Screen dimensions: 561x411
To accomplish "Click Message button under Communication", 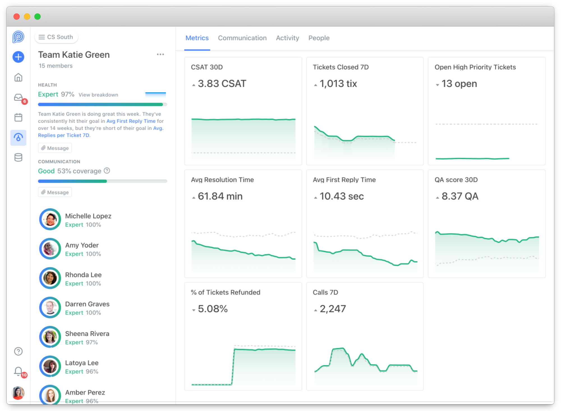I will coord(55,192).
